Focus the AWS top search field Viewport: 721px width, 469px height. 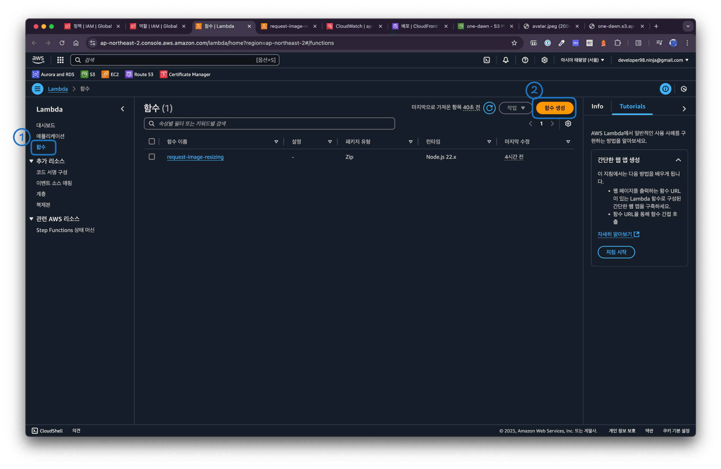(x=175, y=60)
